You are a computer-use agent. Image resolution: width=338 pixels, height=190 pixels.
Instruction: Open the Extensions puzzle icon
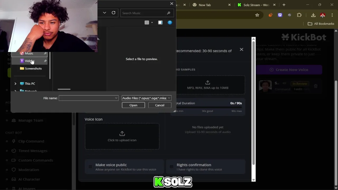click(x=299, y=15)
